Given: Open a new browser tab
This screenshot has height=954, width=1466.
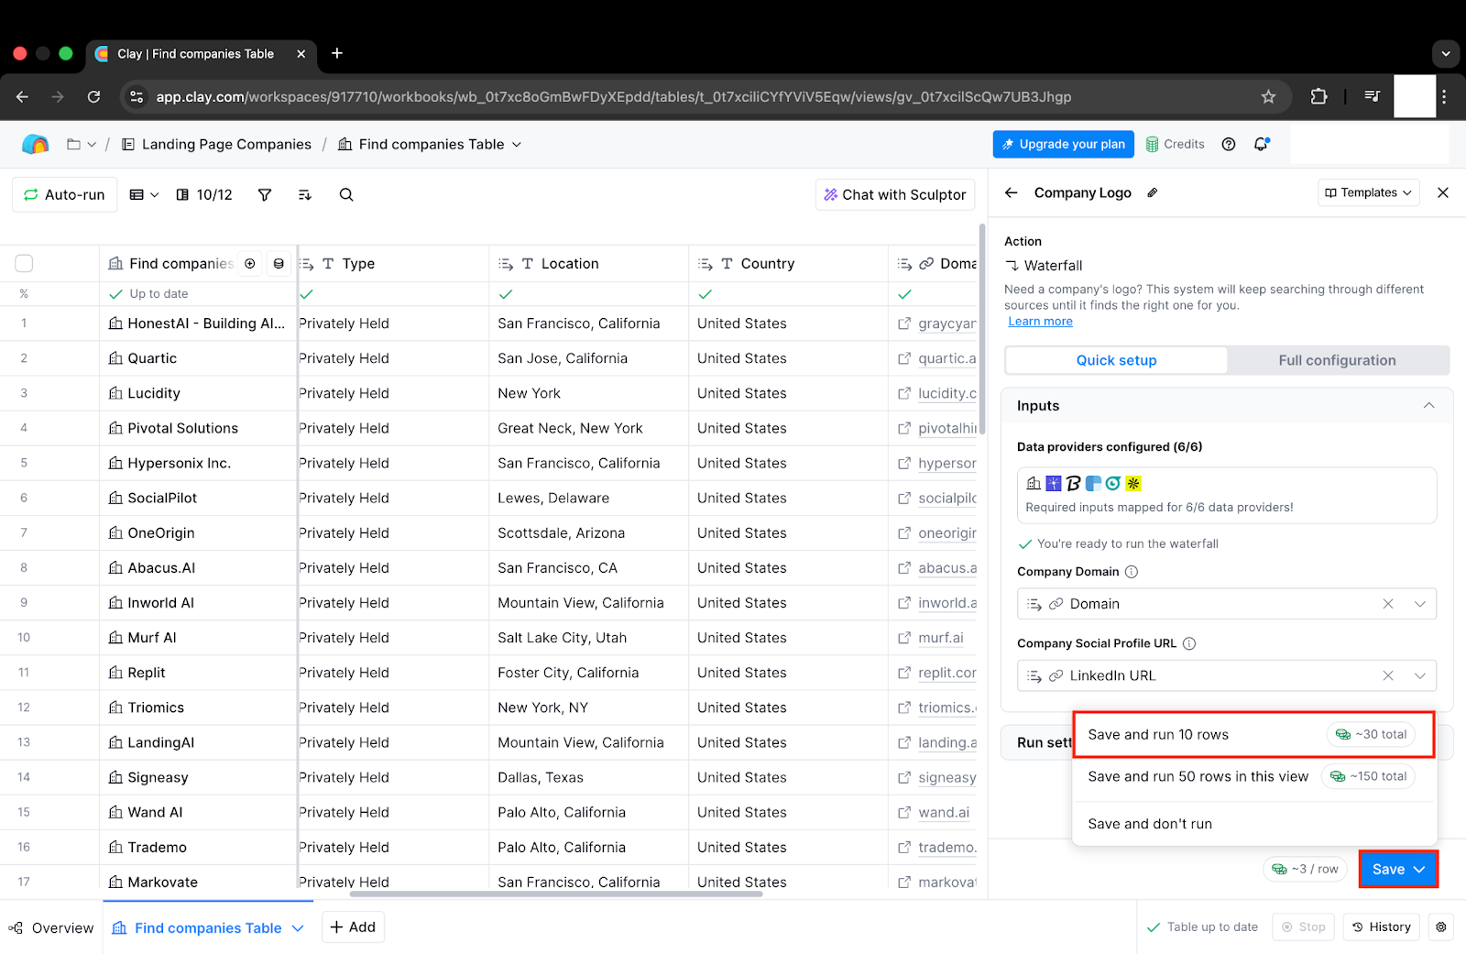Looking at the screenshot, I should pos(337,53).
